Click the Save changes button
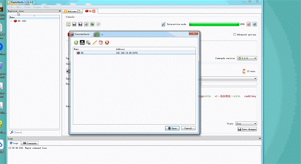Image resolution: width=301 pixels, height=164 pixels. click(247, 129)
